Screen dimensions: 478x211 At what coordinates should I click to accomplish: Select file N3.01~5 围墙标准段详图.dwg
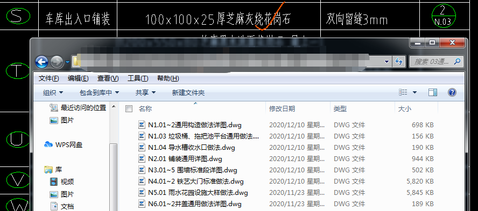pyautogui.click(x=193, y=170)
